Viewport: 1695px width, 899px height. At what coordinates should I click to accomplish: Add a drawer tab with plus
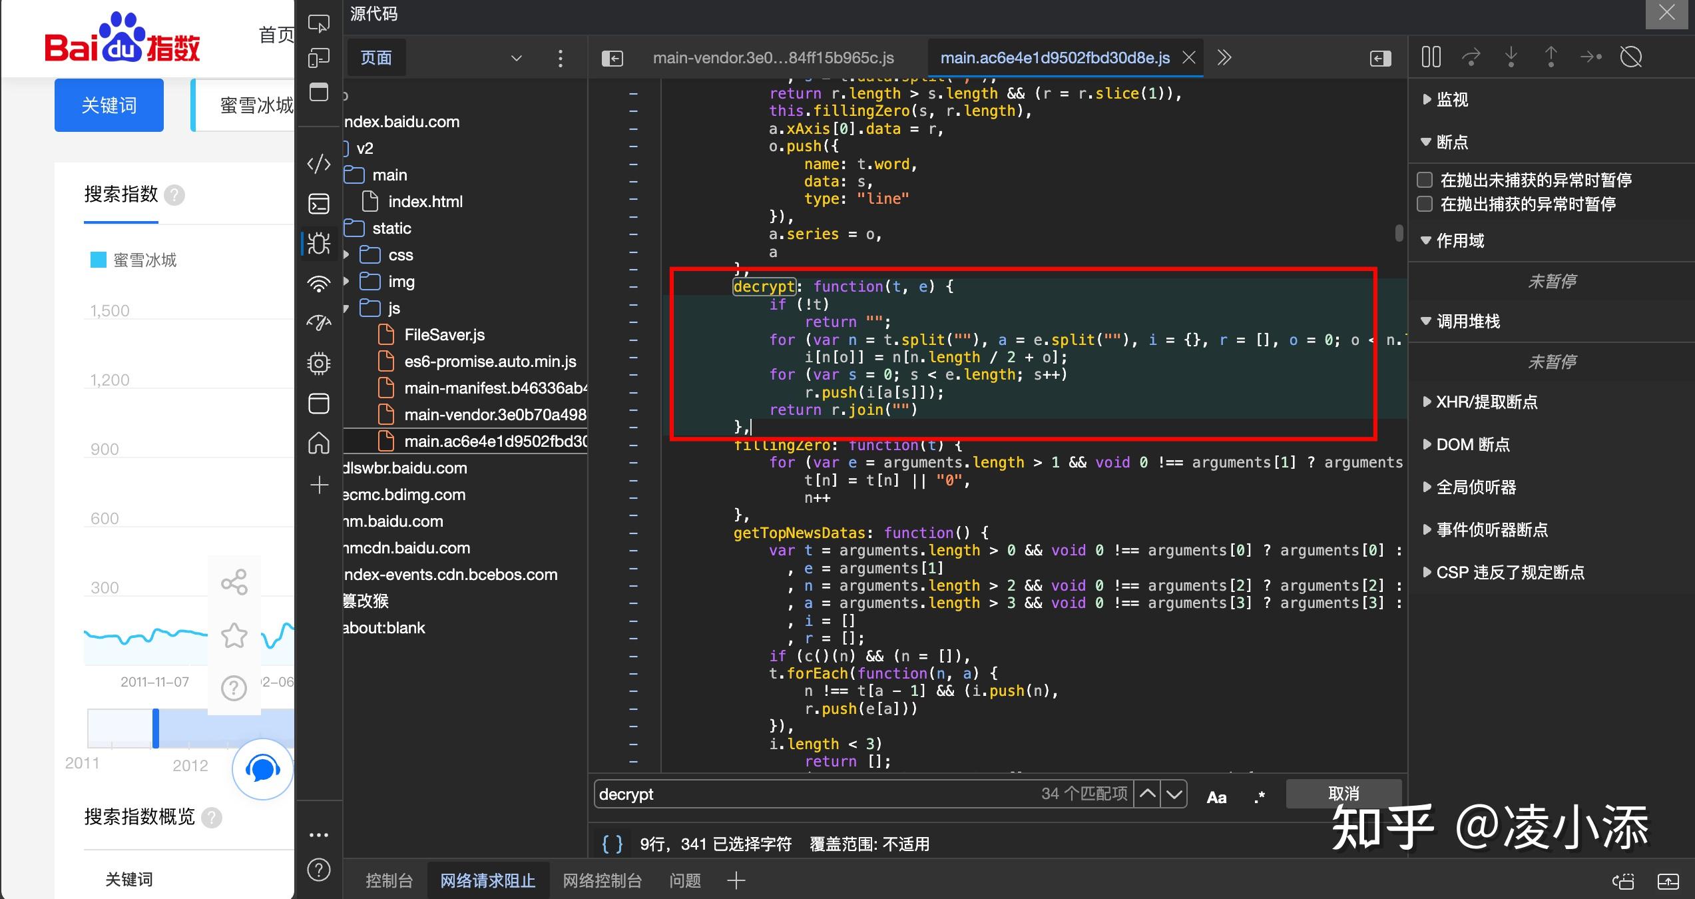(x=736, y=880)
